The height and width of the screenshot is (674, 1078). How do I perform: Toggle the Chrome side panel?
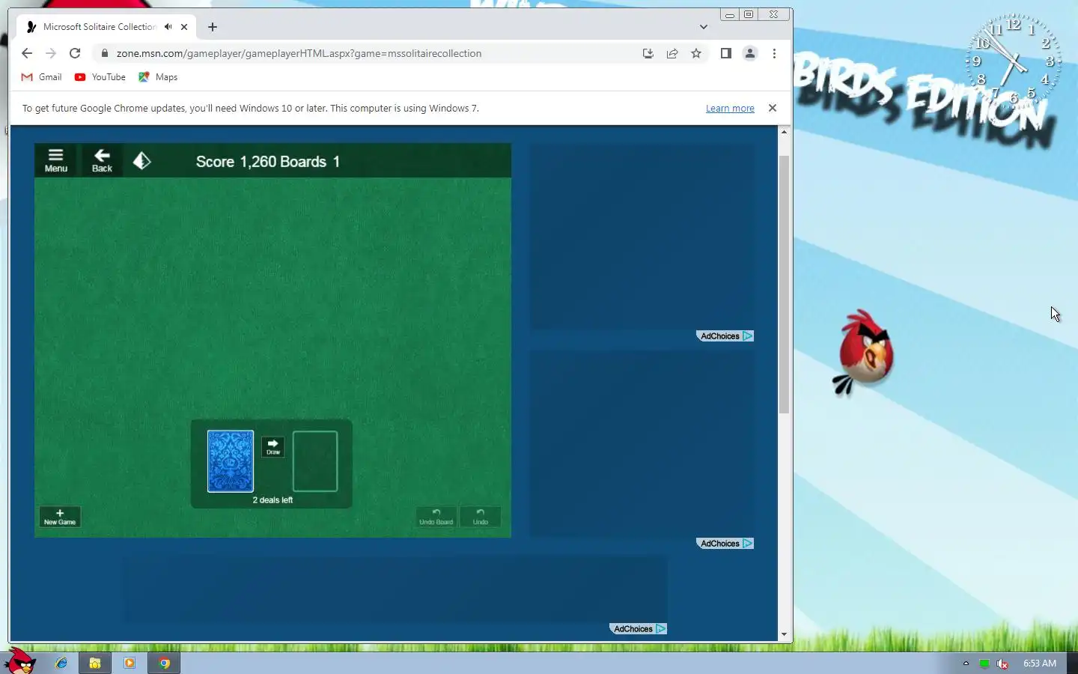pos(725,53)
